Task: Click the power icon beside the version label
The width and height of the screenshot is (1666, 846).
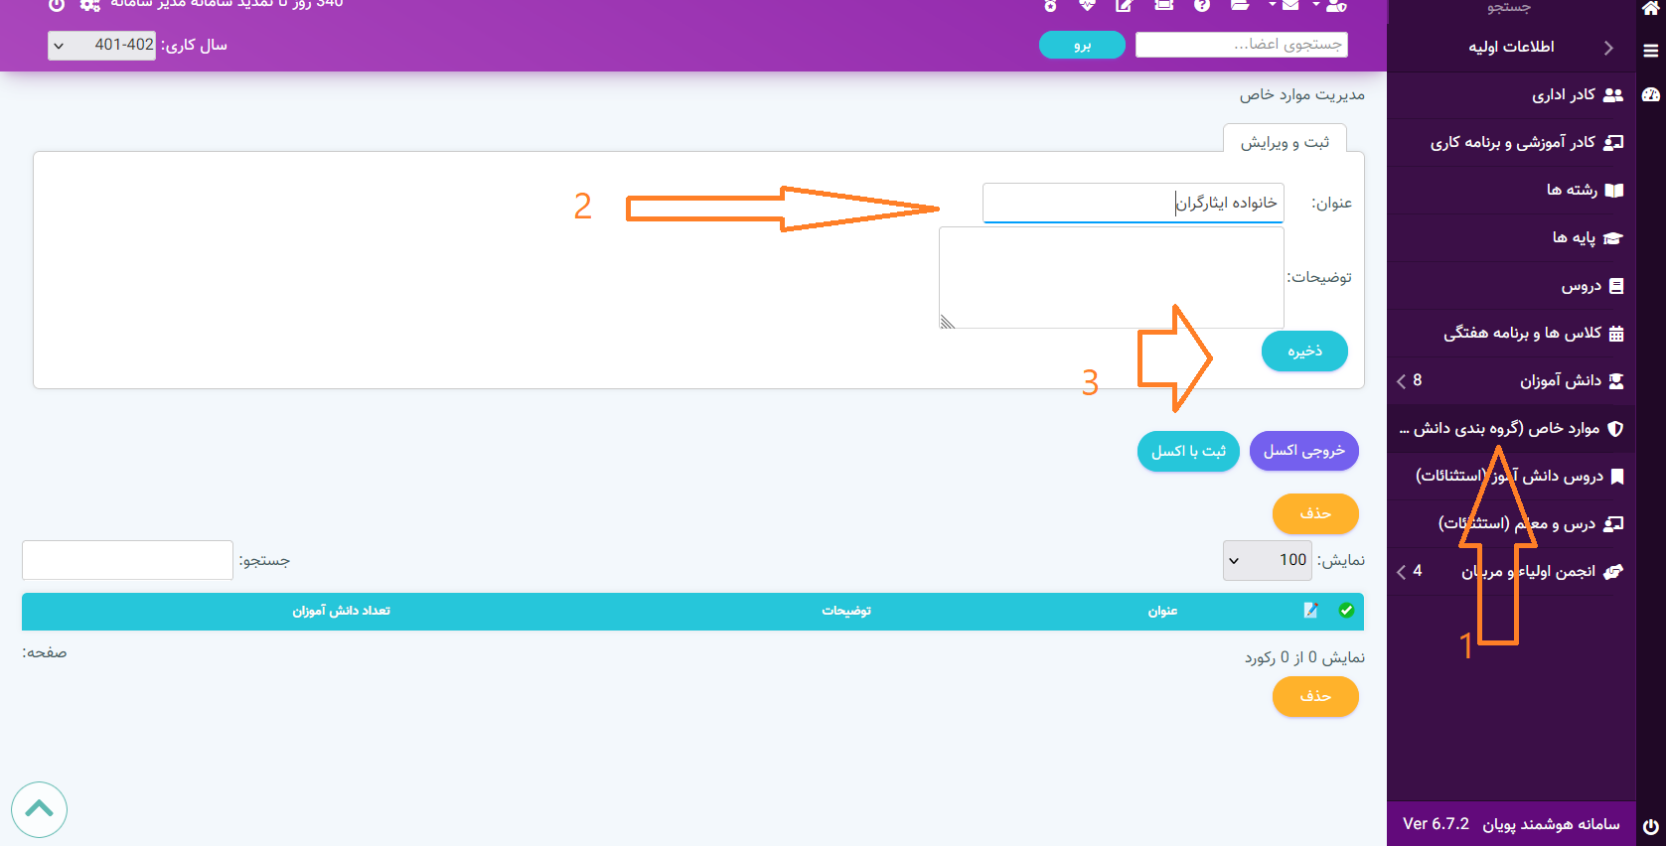Action: click(x=1651, y=826)
